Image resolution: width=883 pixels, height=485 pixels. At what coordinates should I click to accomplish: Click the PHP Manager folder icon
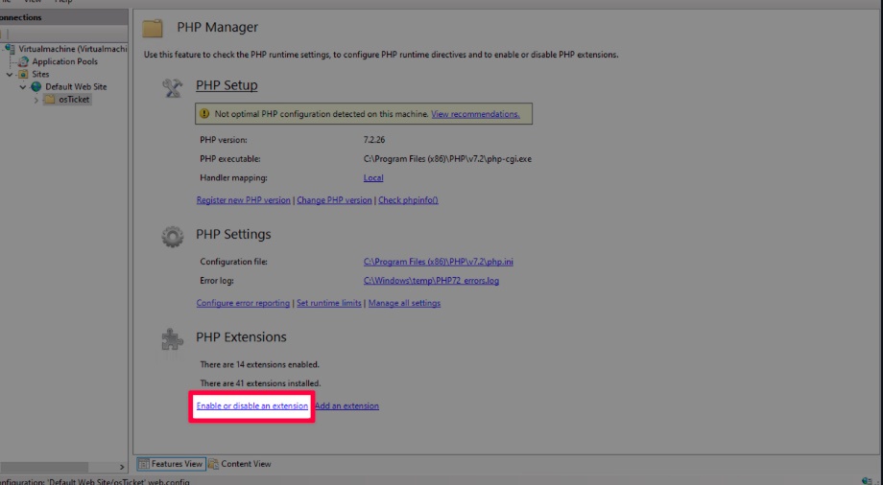click(x=152, y=28)
